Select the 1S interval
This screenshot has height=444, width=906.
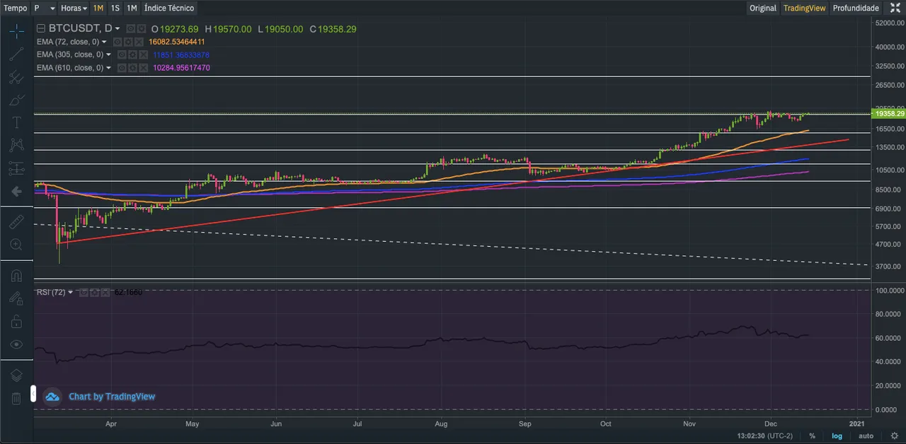[115, 8]
